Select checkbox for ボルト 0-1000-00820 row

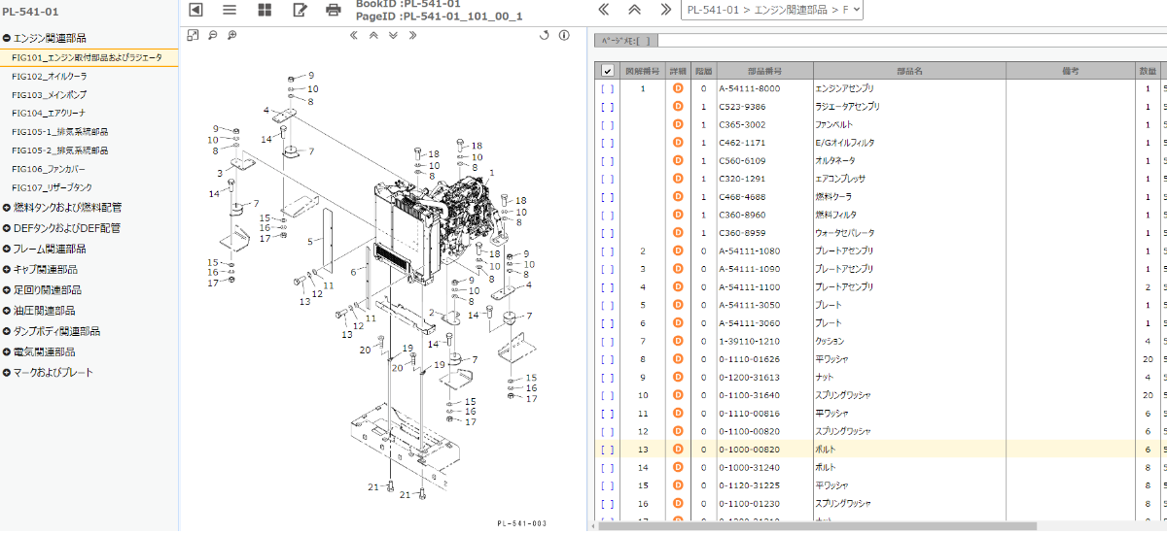[608, 450]
